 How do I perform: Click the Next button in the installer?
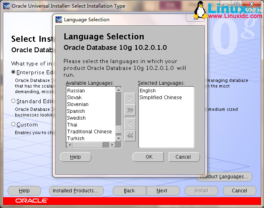[x=163, y=191]
